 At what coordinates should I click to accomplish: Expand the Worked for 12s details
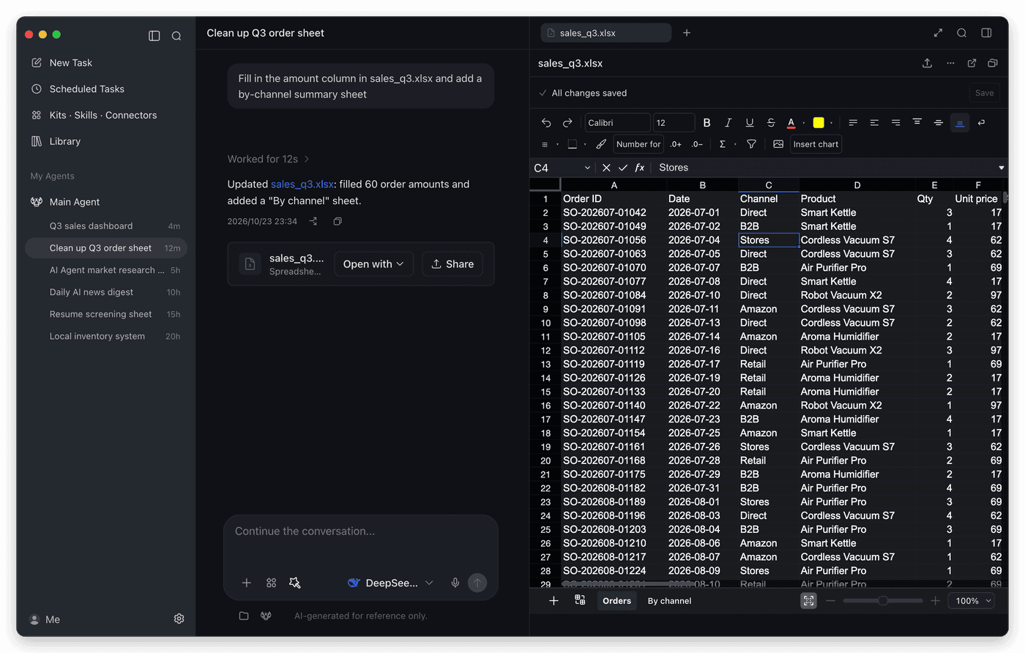268,159
